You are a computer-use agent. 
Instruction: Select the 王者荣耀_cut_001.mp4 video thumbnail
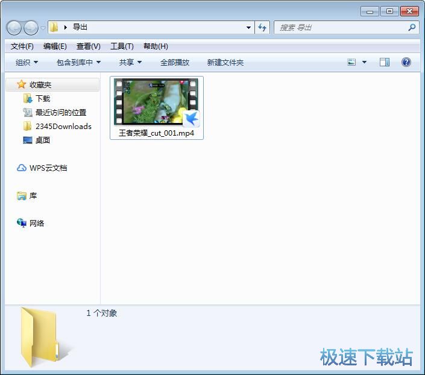click(156, 102)
